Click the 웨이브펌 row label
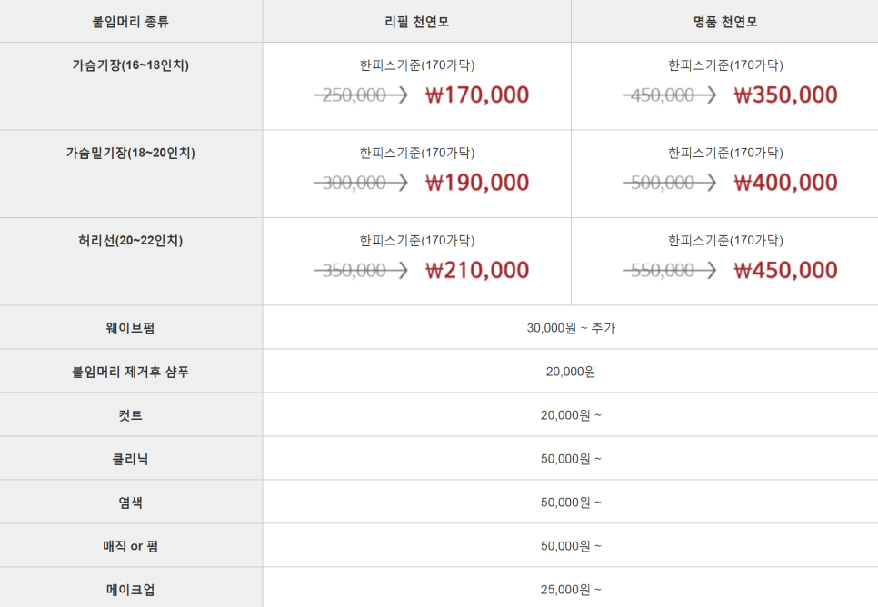This screenshot has height=607, width=878. 131,328
